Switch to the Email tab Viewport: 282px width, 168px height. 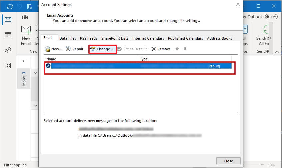(48, 38)
